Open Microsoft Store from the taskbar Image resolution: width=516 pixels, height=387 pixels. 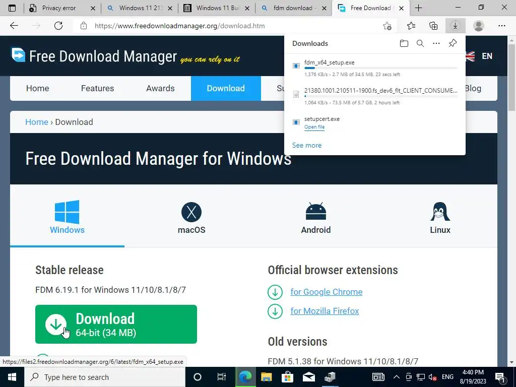[287, 377]
